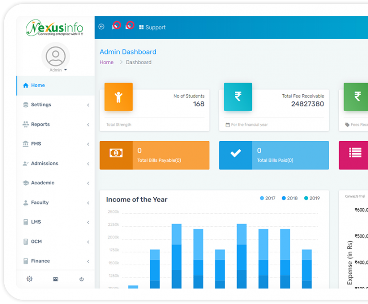Open the Settings sidebar menu
Image resolution: width=368 pixels, height=304 pixels.
click(x=56, y=105)
